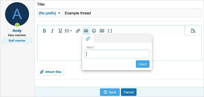
Task: Expand the (No prefix) dropdown
Action: 50,13
